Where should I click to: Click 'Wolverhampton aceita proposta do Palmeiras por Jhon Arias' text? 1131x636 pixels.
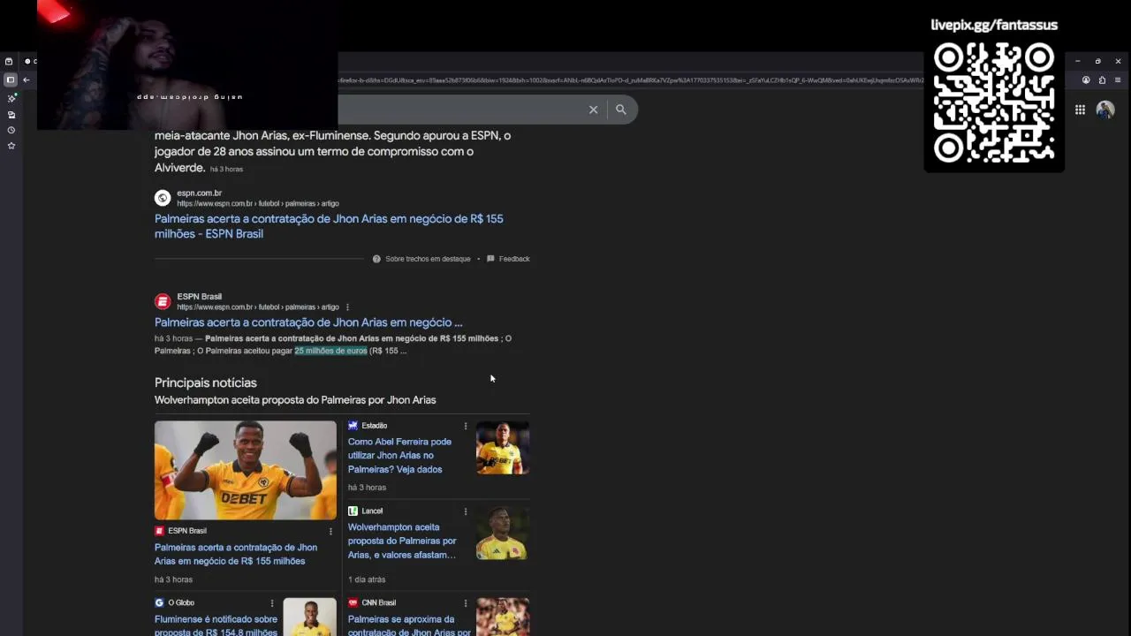[295, 400]
